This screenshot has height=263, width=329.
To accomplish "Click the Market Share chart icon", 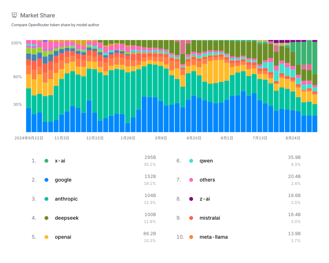I will point(14,15).
